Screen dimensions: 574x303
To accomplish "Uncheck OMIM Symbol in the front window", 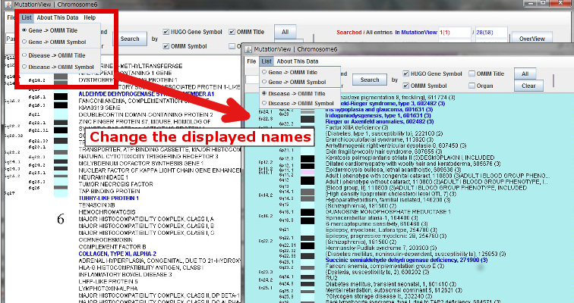I will click(x=405, y=86).
